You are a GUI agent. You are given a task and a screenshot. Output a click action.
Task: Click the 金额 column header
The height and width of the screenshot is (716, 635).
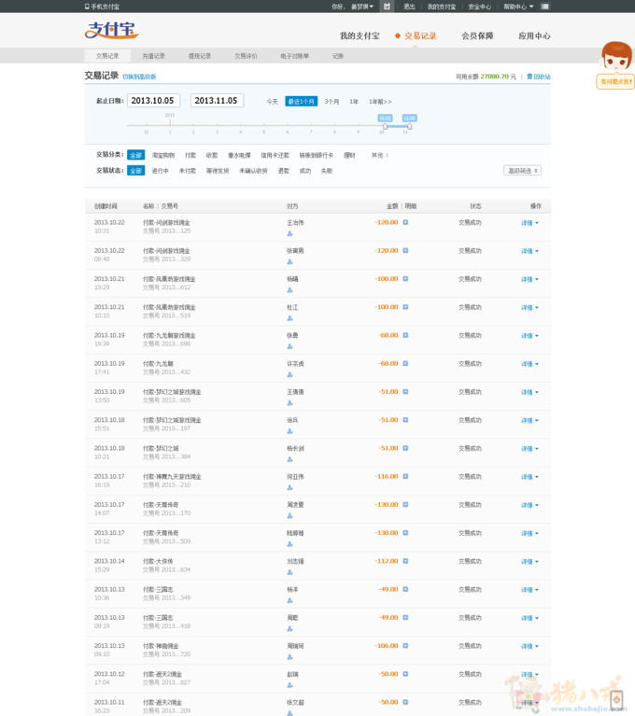[x=392, y=206]
